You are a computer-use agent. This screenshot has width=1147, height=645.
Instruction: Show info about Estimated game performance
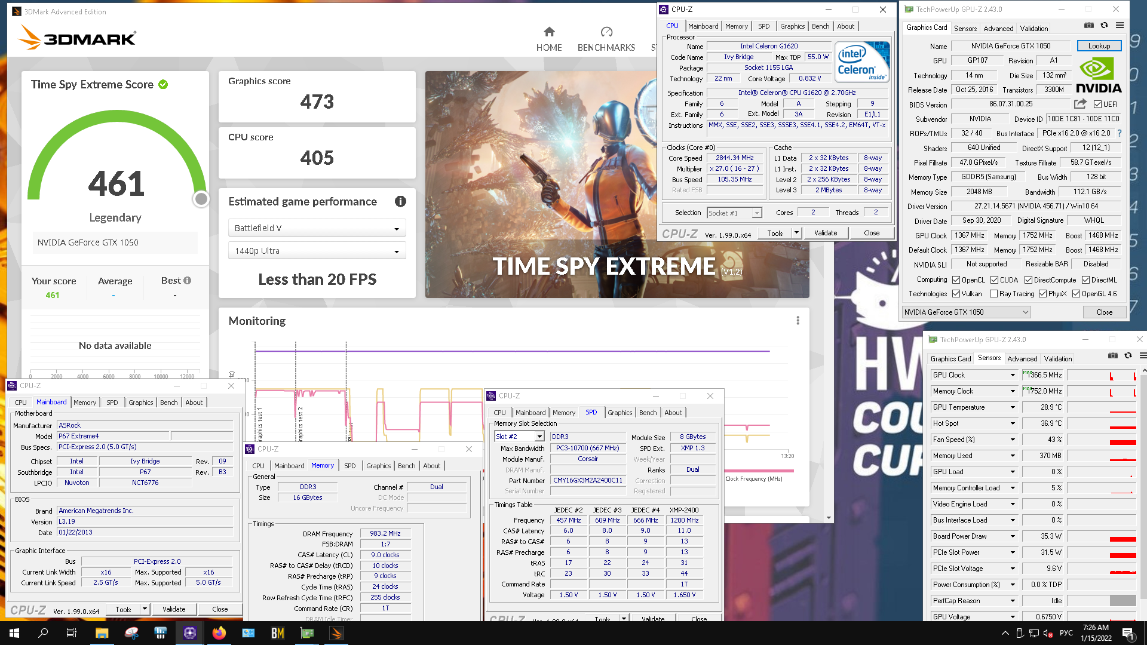[400, 202]
